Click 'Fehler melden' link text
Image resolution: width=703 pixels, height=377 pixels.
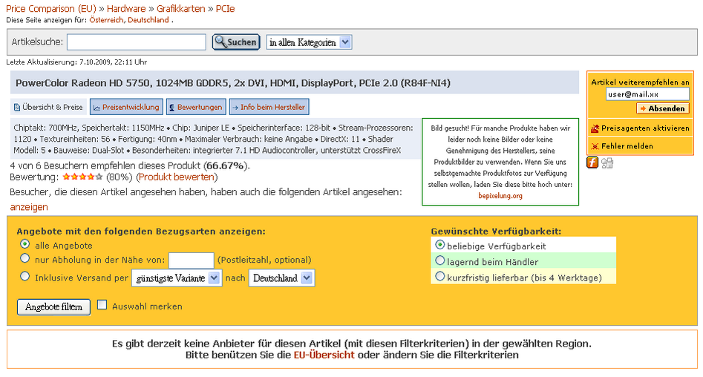point(627,146)
